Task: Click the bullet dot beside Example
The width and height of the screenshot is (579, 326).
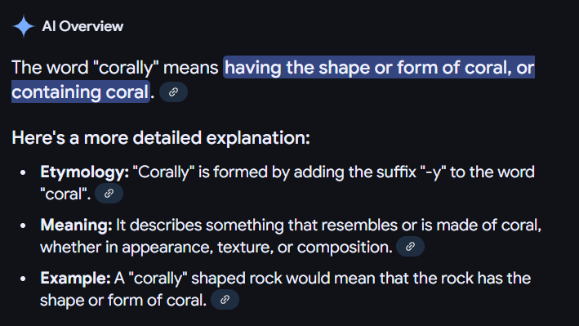Action: [x=23, y=279]
